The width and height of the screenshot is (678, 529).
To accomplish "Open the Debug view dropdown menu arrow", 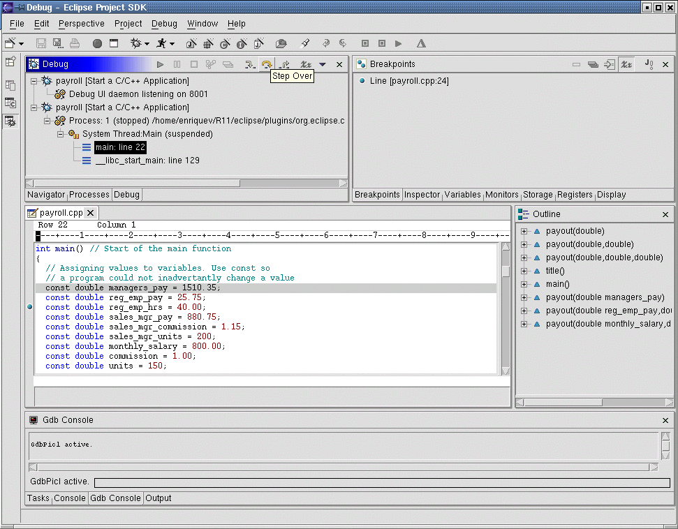I will pyautogui.click(x=323, y=64).
